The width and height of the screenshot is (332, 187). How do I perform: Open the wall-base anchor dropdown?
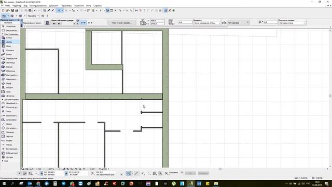pyautogui.click(x=207, y=23)
